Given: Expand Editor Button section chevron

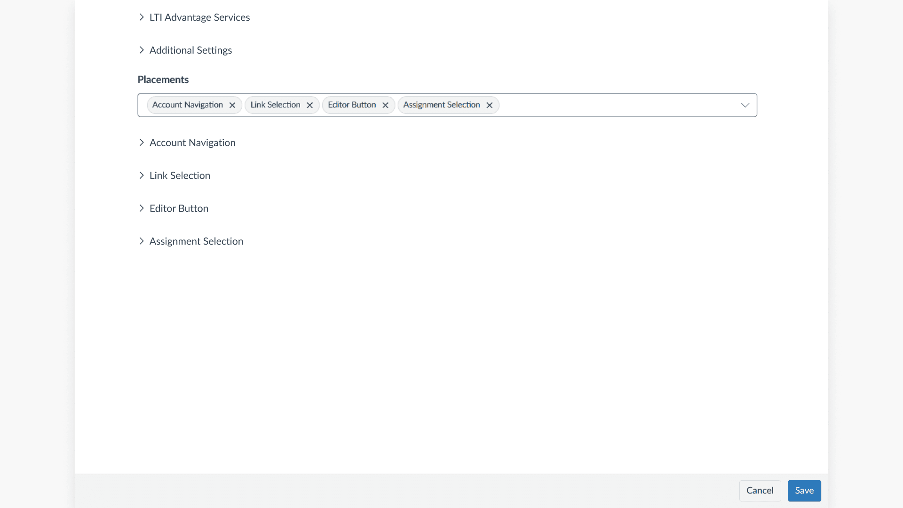Looking at the screenshot, I should (x=142, y=208).
